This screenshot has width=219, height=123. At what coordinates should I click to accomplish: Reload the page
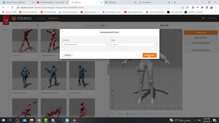12,8
